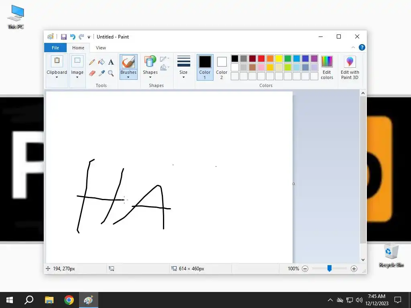Image resolution: width=411 pixels, height=308 pixels.
Task: Click the Select rectangle icon
Action: tap(77, 61)
